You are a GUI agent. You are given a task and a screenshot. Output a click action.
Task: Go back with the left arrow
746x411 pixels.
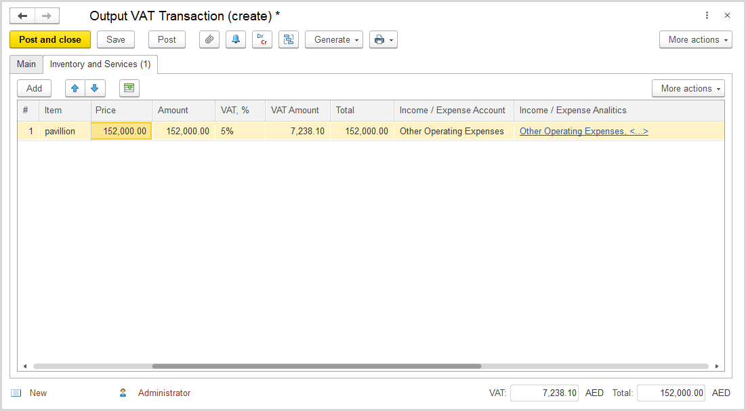[22, 16]
